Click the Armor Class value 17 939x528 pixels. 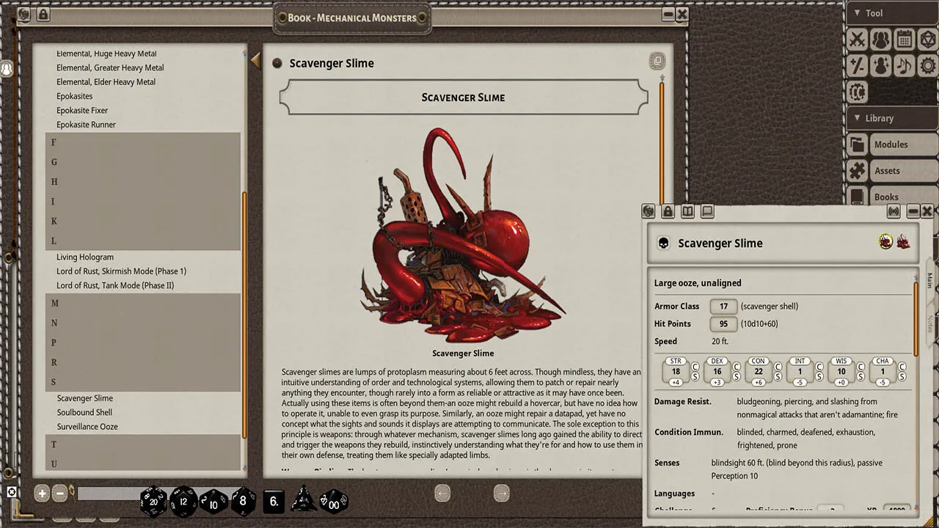coord(723,307)
